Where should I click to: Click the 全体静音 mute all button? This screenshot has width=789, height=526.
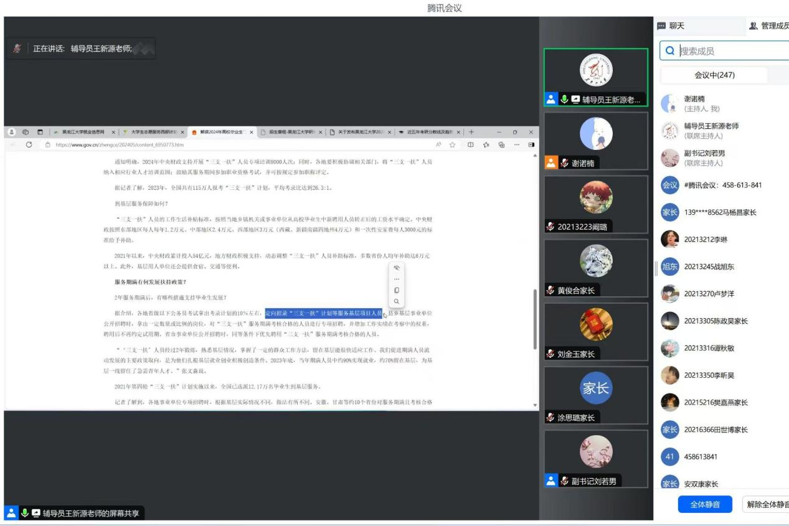coord(705,504)
